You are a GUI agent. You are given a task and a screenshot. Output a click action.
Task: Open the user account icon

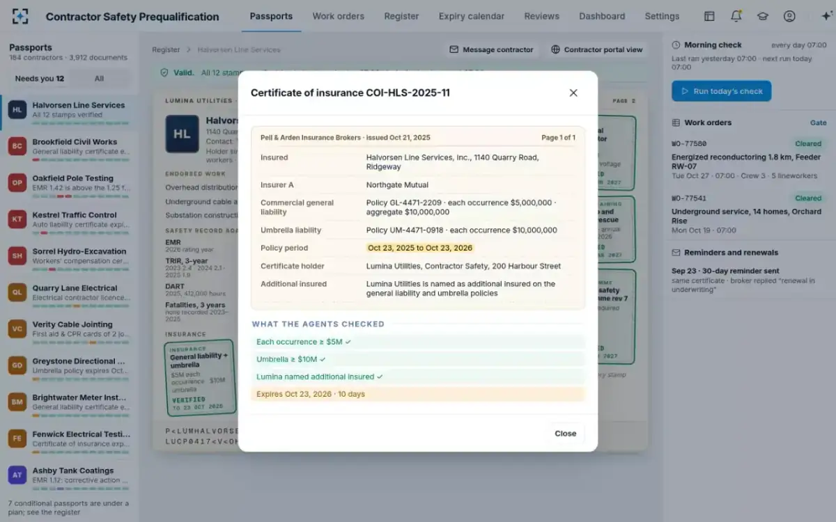coord(789,16)
